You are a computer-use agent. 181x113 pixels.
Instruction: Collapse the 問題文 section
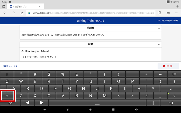coord(159,28)
